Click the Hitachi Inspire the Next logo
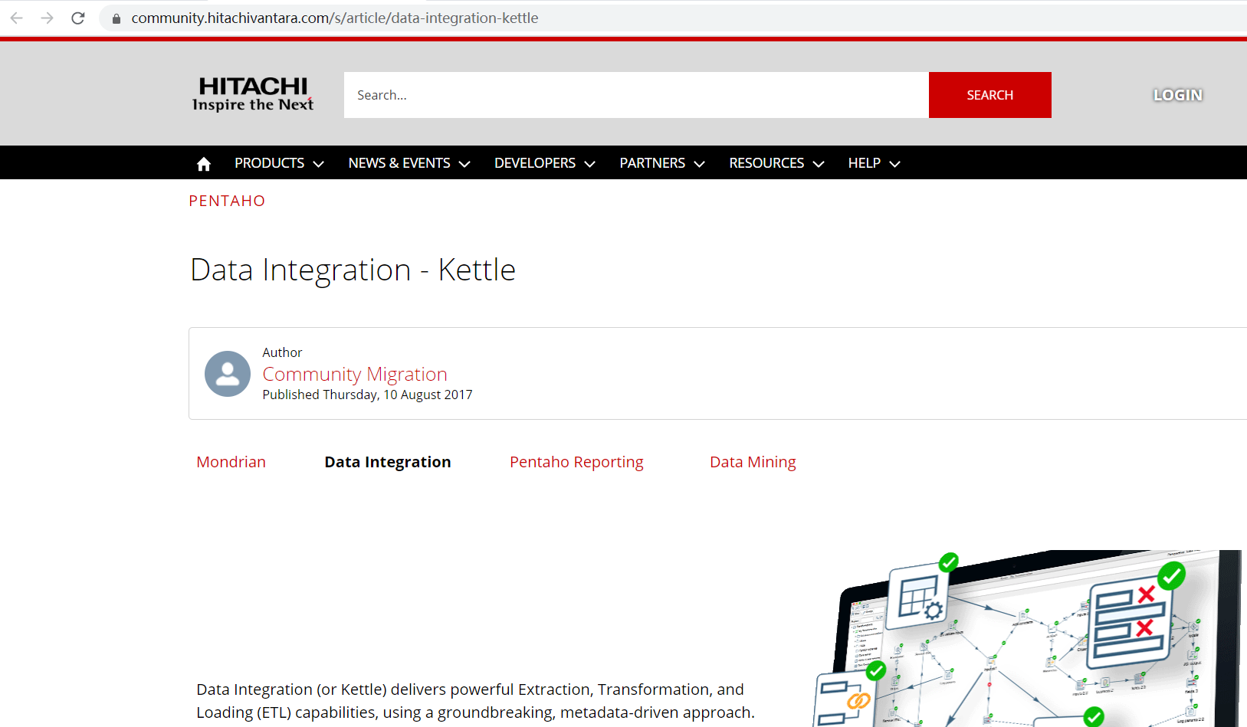Image resolution: width=1247 pixels, height=727 pixels. [253, 93]
